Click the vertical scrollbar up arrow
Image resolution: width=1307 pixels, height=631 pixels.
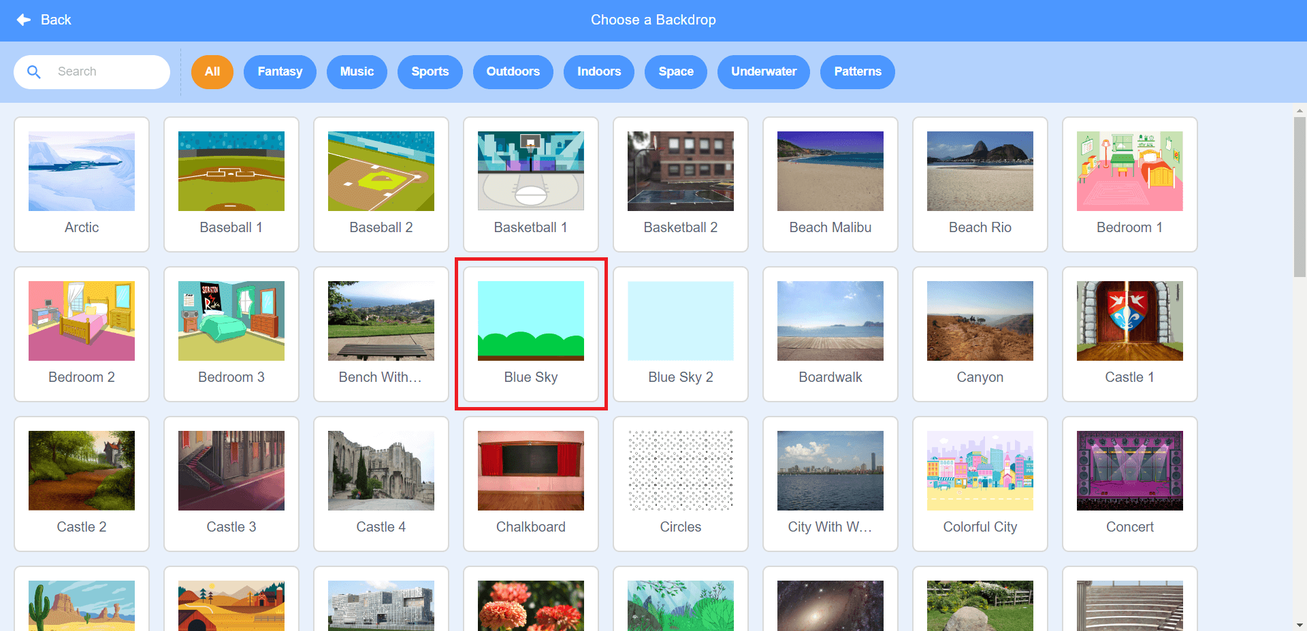1299,110
